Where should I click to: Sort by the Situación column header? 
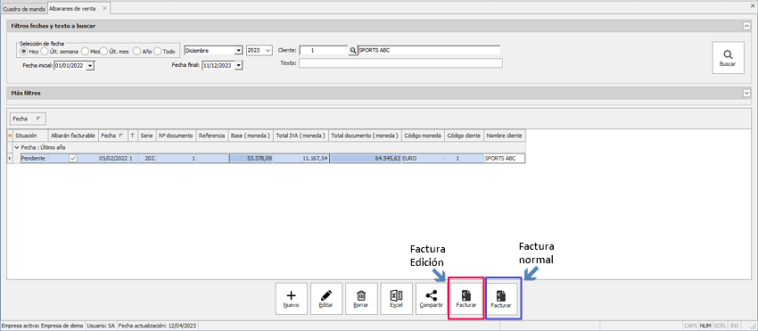[x=30, y=136]
